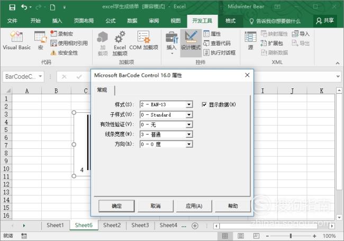Open the 文件 File menu

coord(12,21)
